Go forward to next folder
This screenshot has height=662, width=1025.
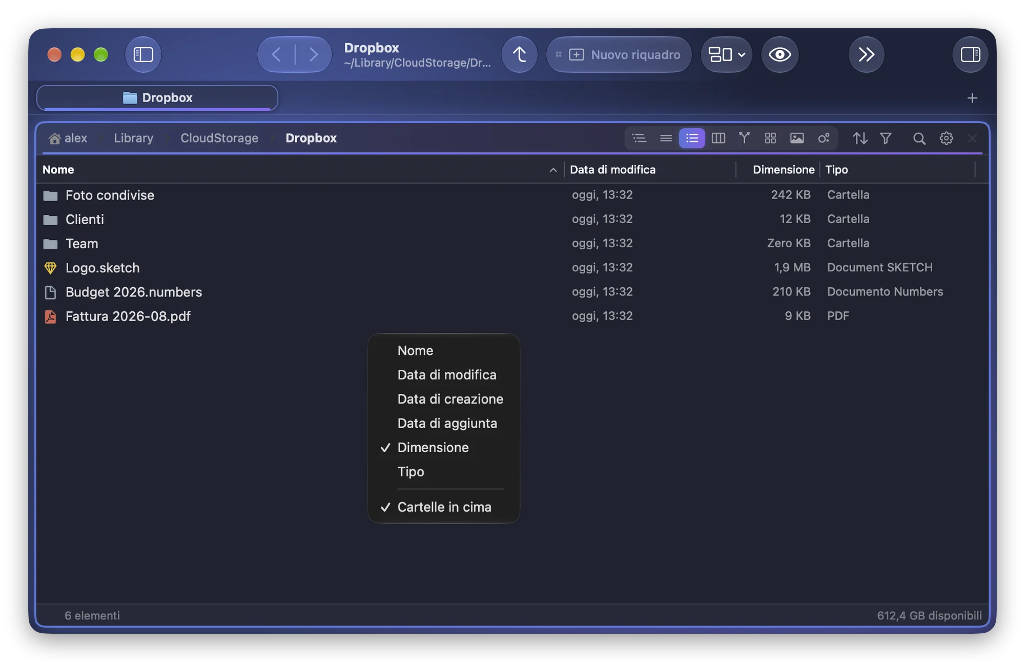pos(313,54)
